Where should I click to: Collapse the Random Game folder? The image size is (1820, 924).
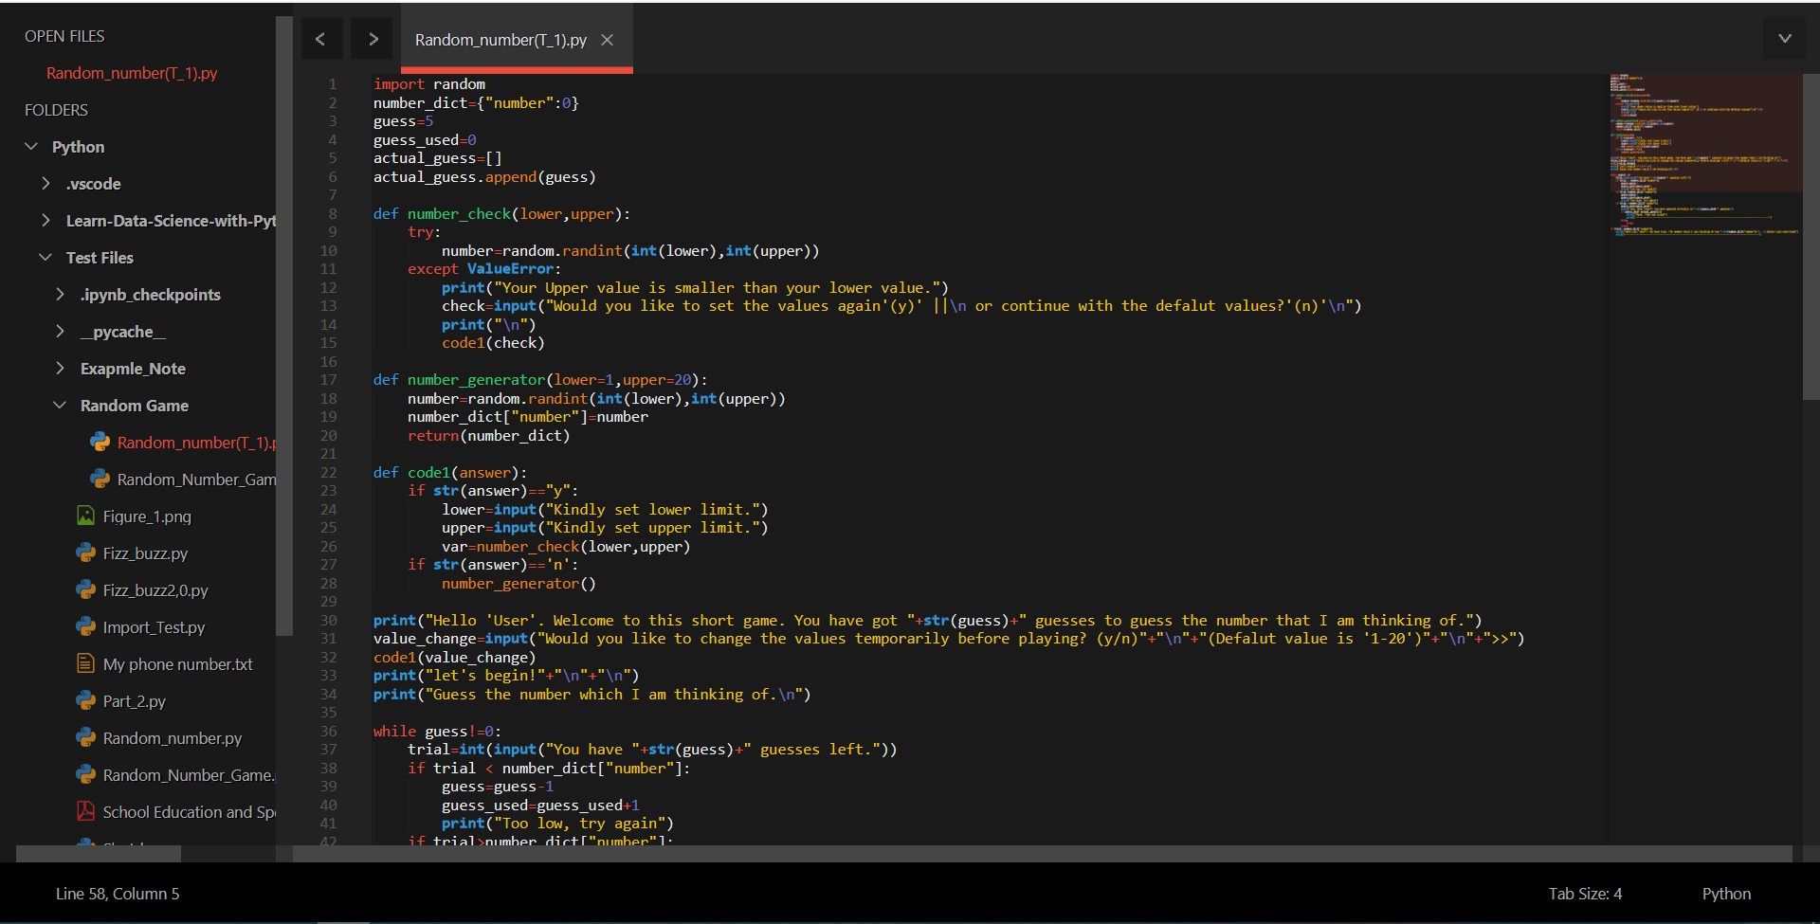(x=60, y=406)
